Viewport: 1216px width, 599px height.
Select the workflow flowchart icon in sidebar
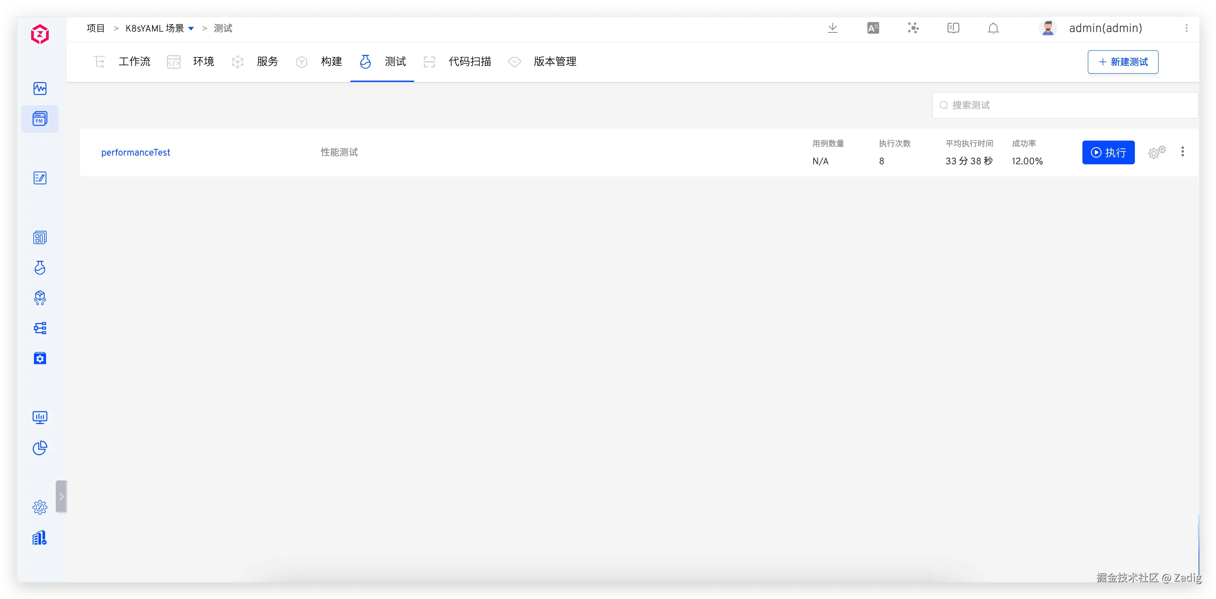click(x=40, y=328)
